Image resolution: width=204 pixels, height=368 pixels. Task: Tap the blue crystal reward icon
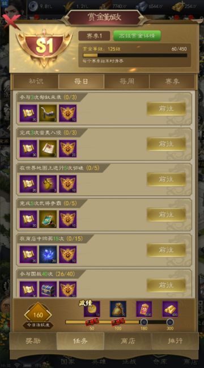pos(48,254)
